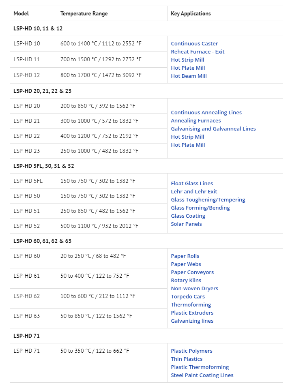Open the Continuous Caster link

point(194,44)
